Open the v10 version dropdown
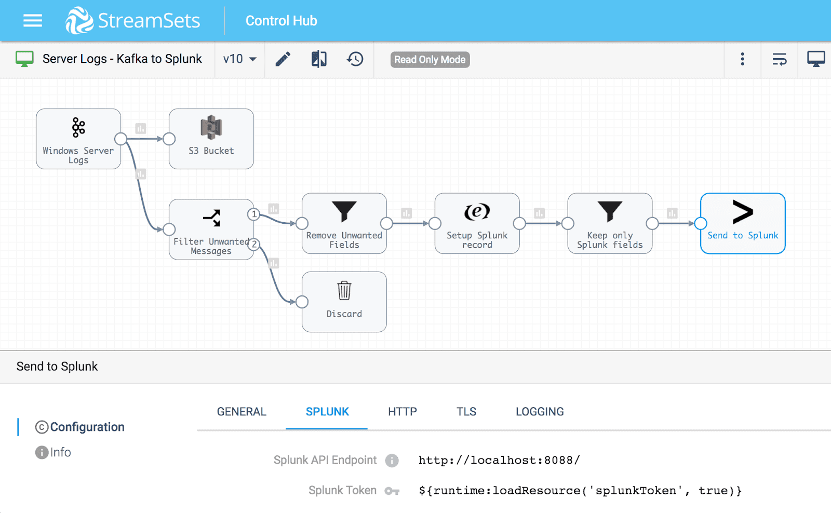831x513 pixels. coord(238,59)
